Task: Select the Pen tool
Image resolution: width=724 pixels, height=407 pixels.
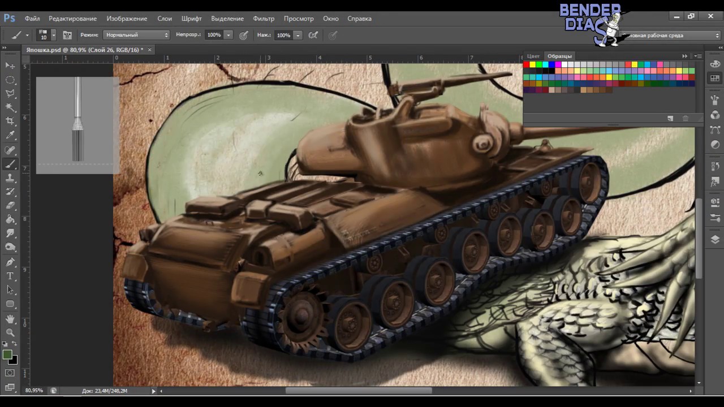Action: [10, 262]
